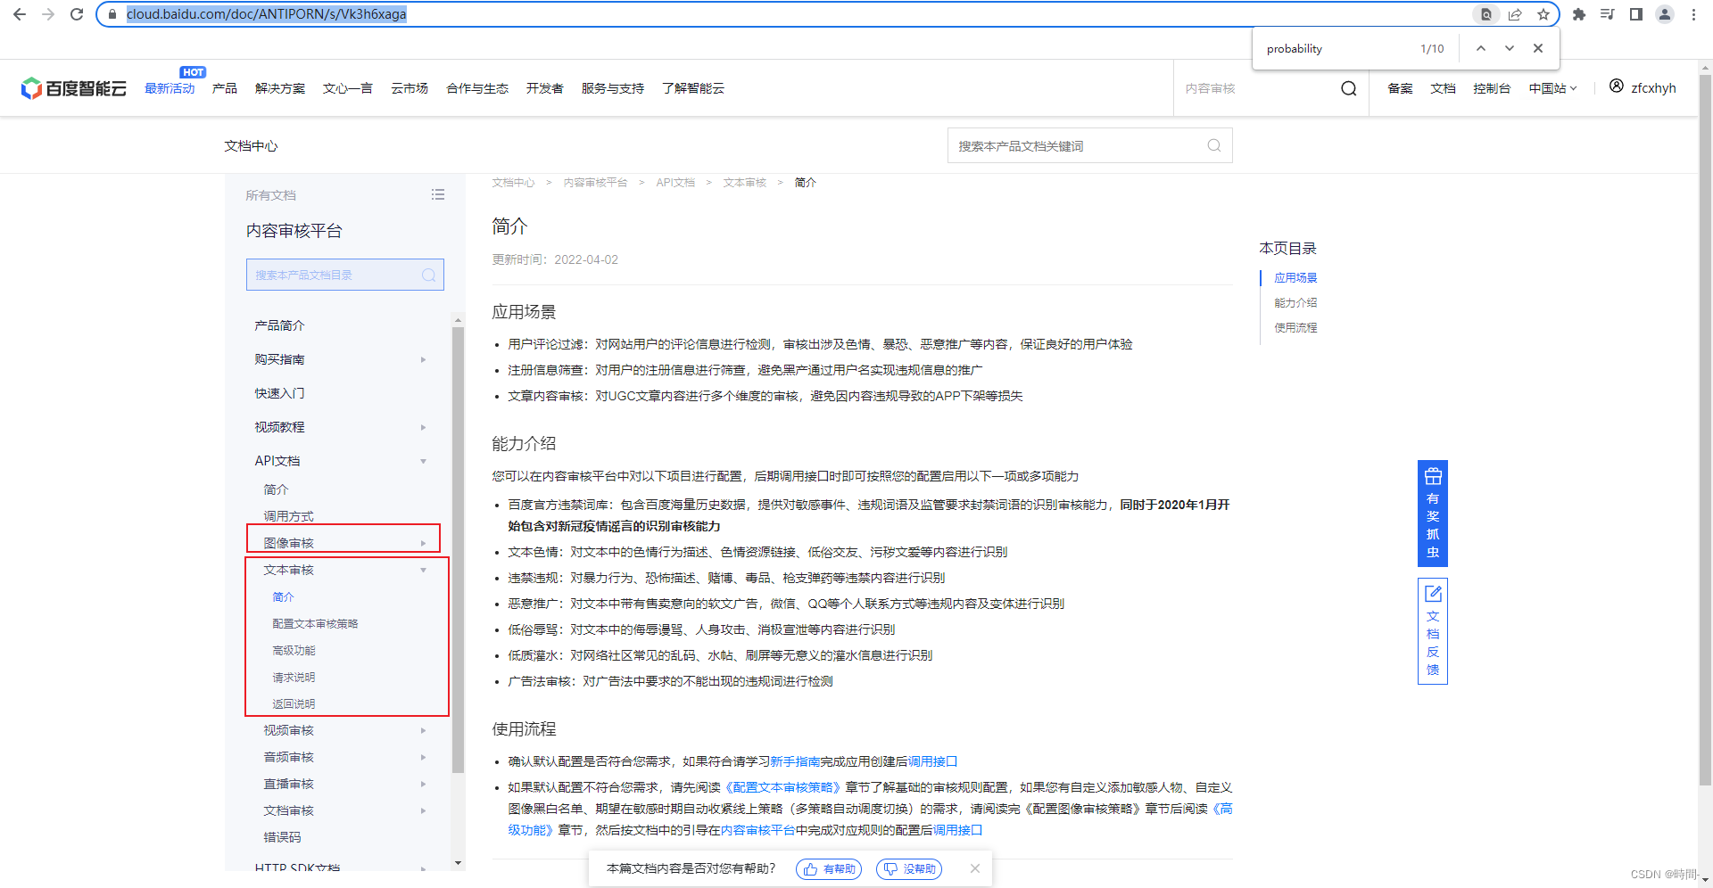This screenshot has height=888, width=1713.
Task: Open 配置文本审核策略 in sidebar
Action: point(315,624)
